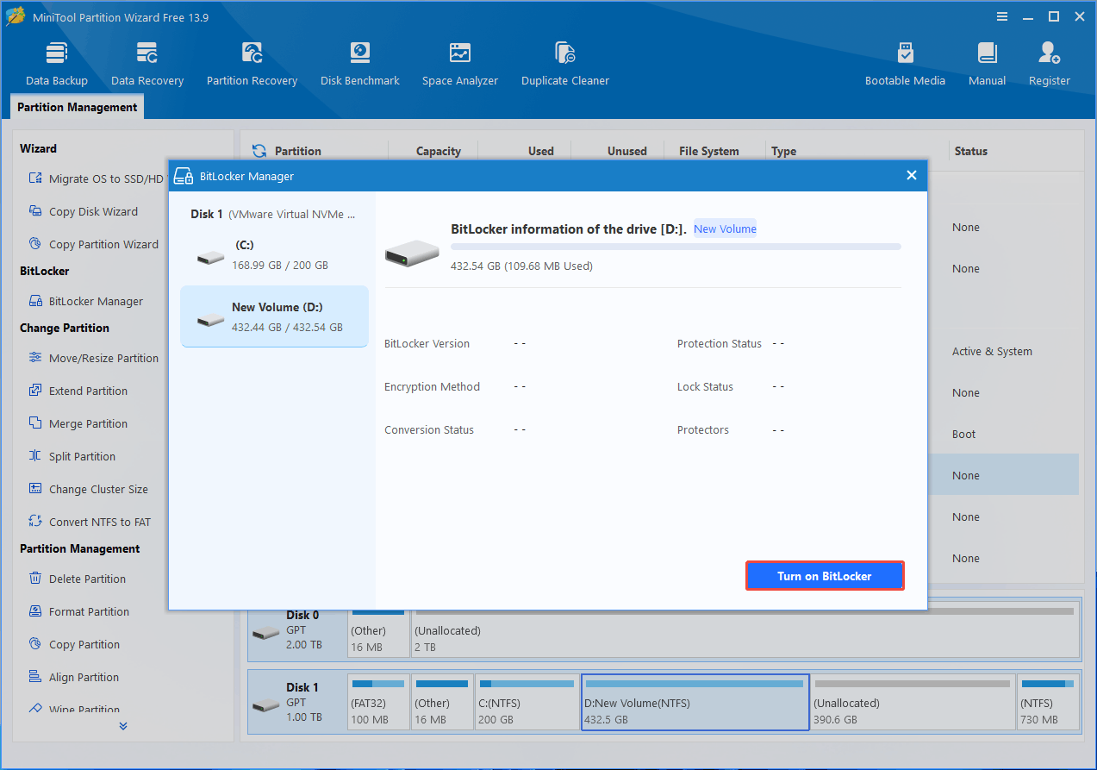The width and height of the screenshot is (1097, 770).
Task: Create Bootable Media
Action: 905,64
